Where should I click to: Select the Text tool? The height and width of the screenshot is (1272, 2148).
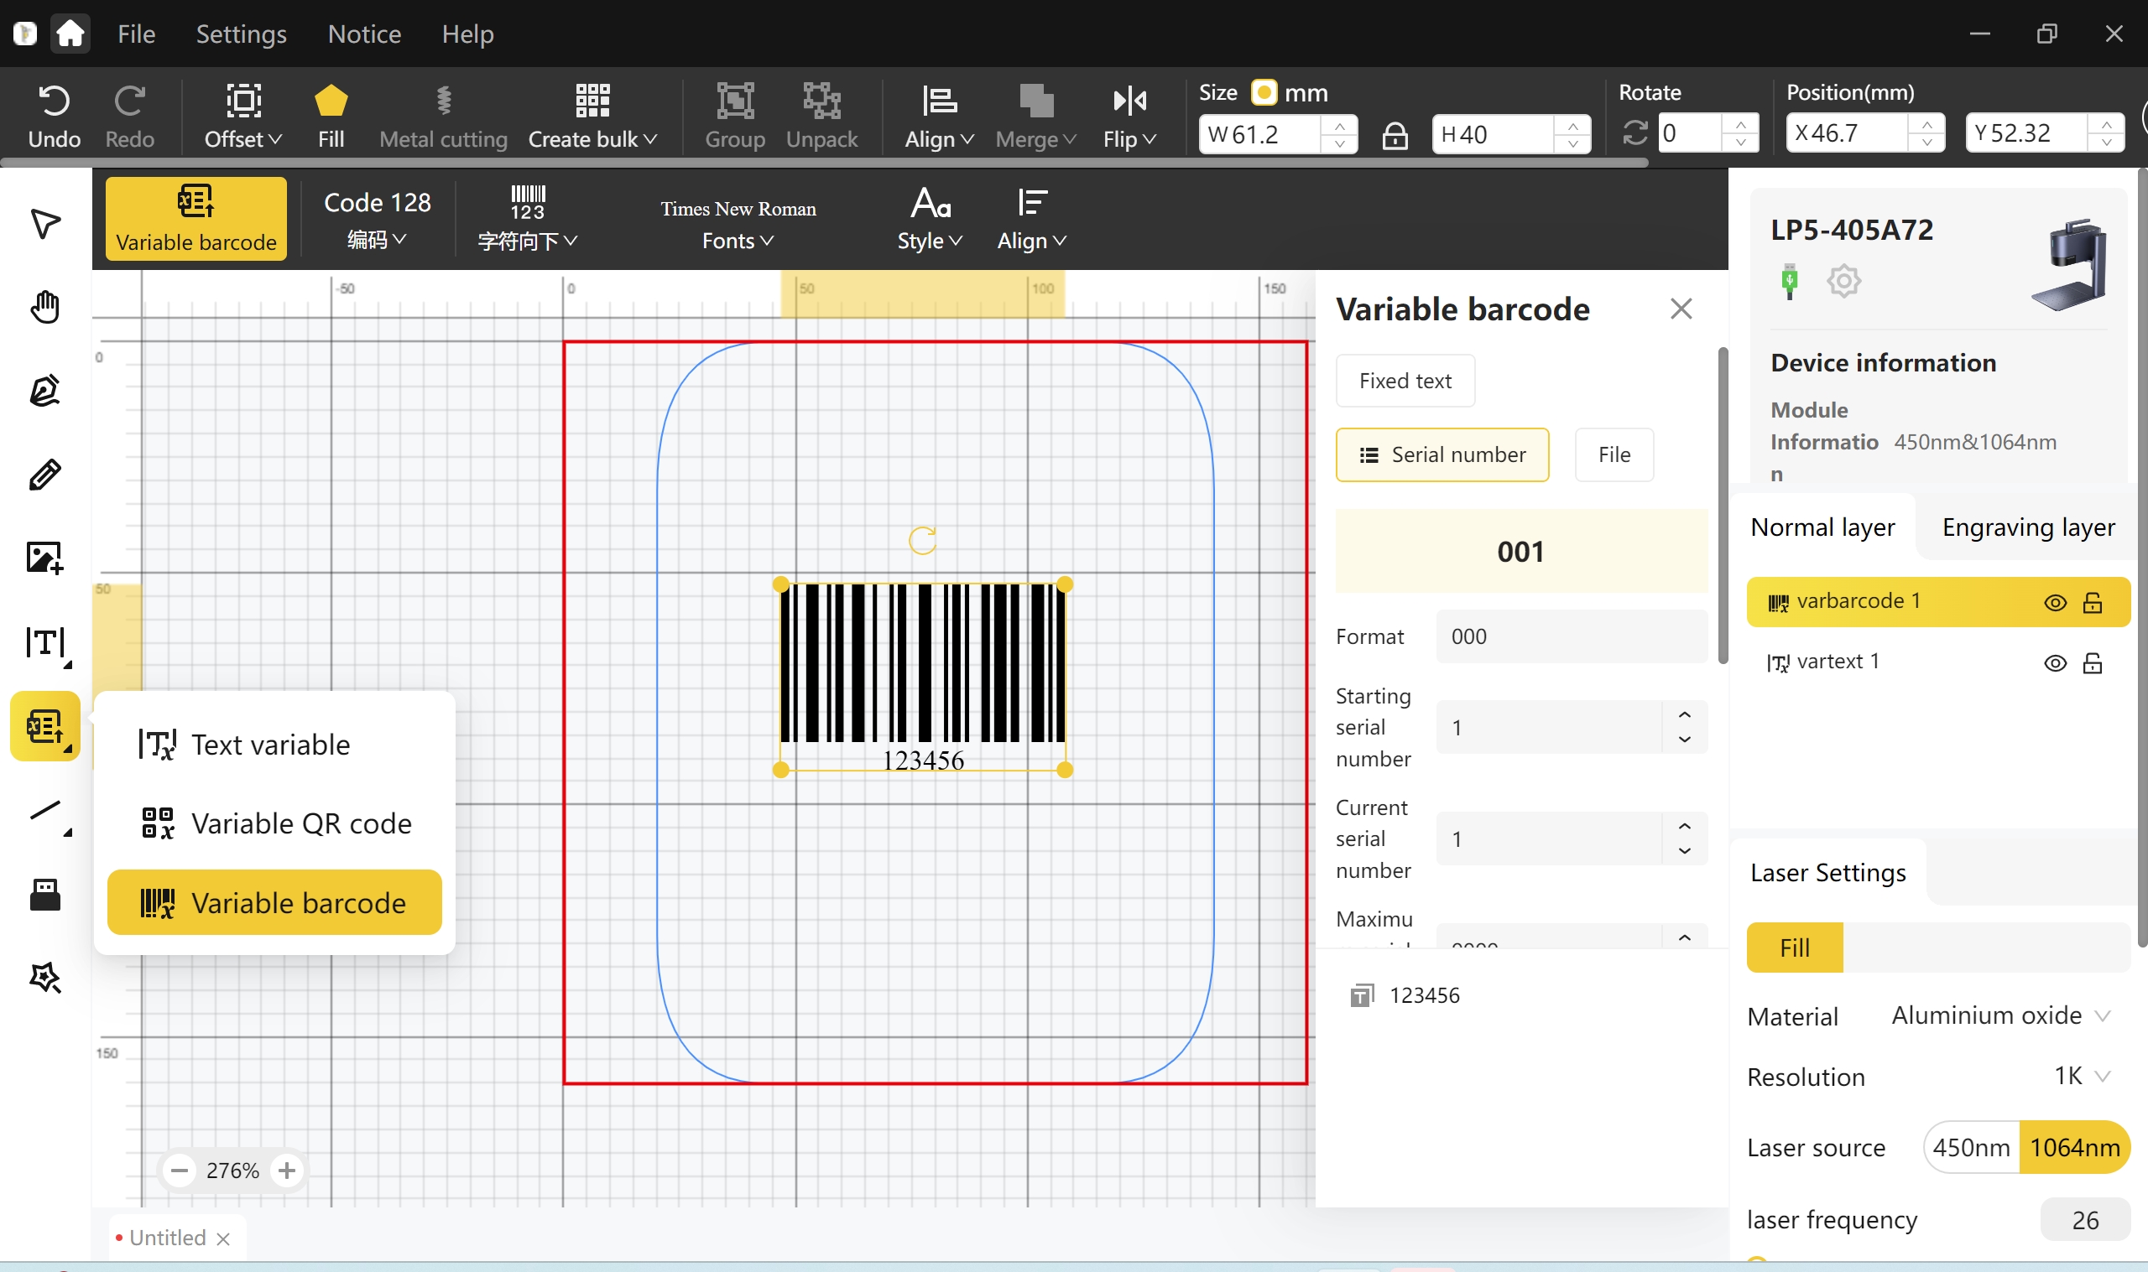tap(46, 643)
